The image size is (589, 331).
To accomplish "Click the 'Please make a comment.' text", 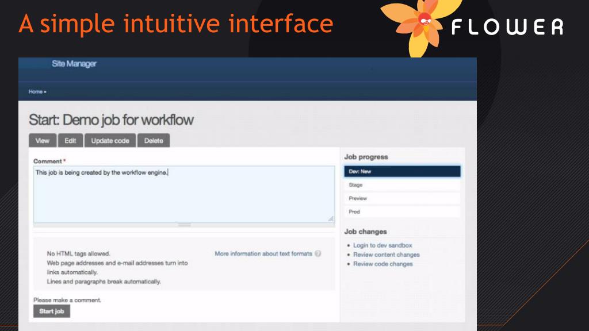I will (x=67, y=300).
